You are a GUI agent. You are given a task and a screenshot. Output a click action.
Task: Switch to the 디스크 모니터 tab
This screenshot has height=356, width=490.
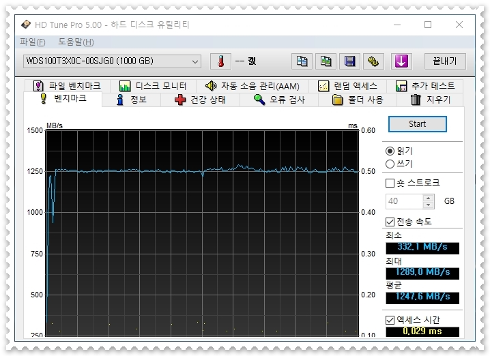153,85
